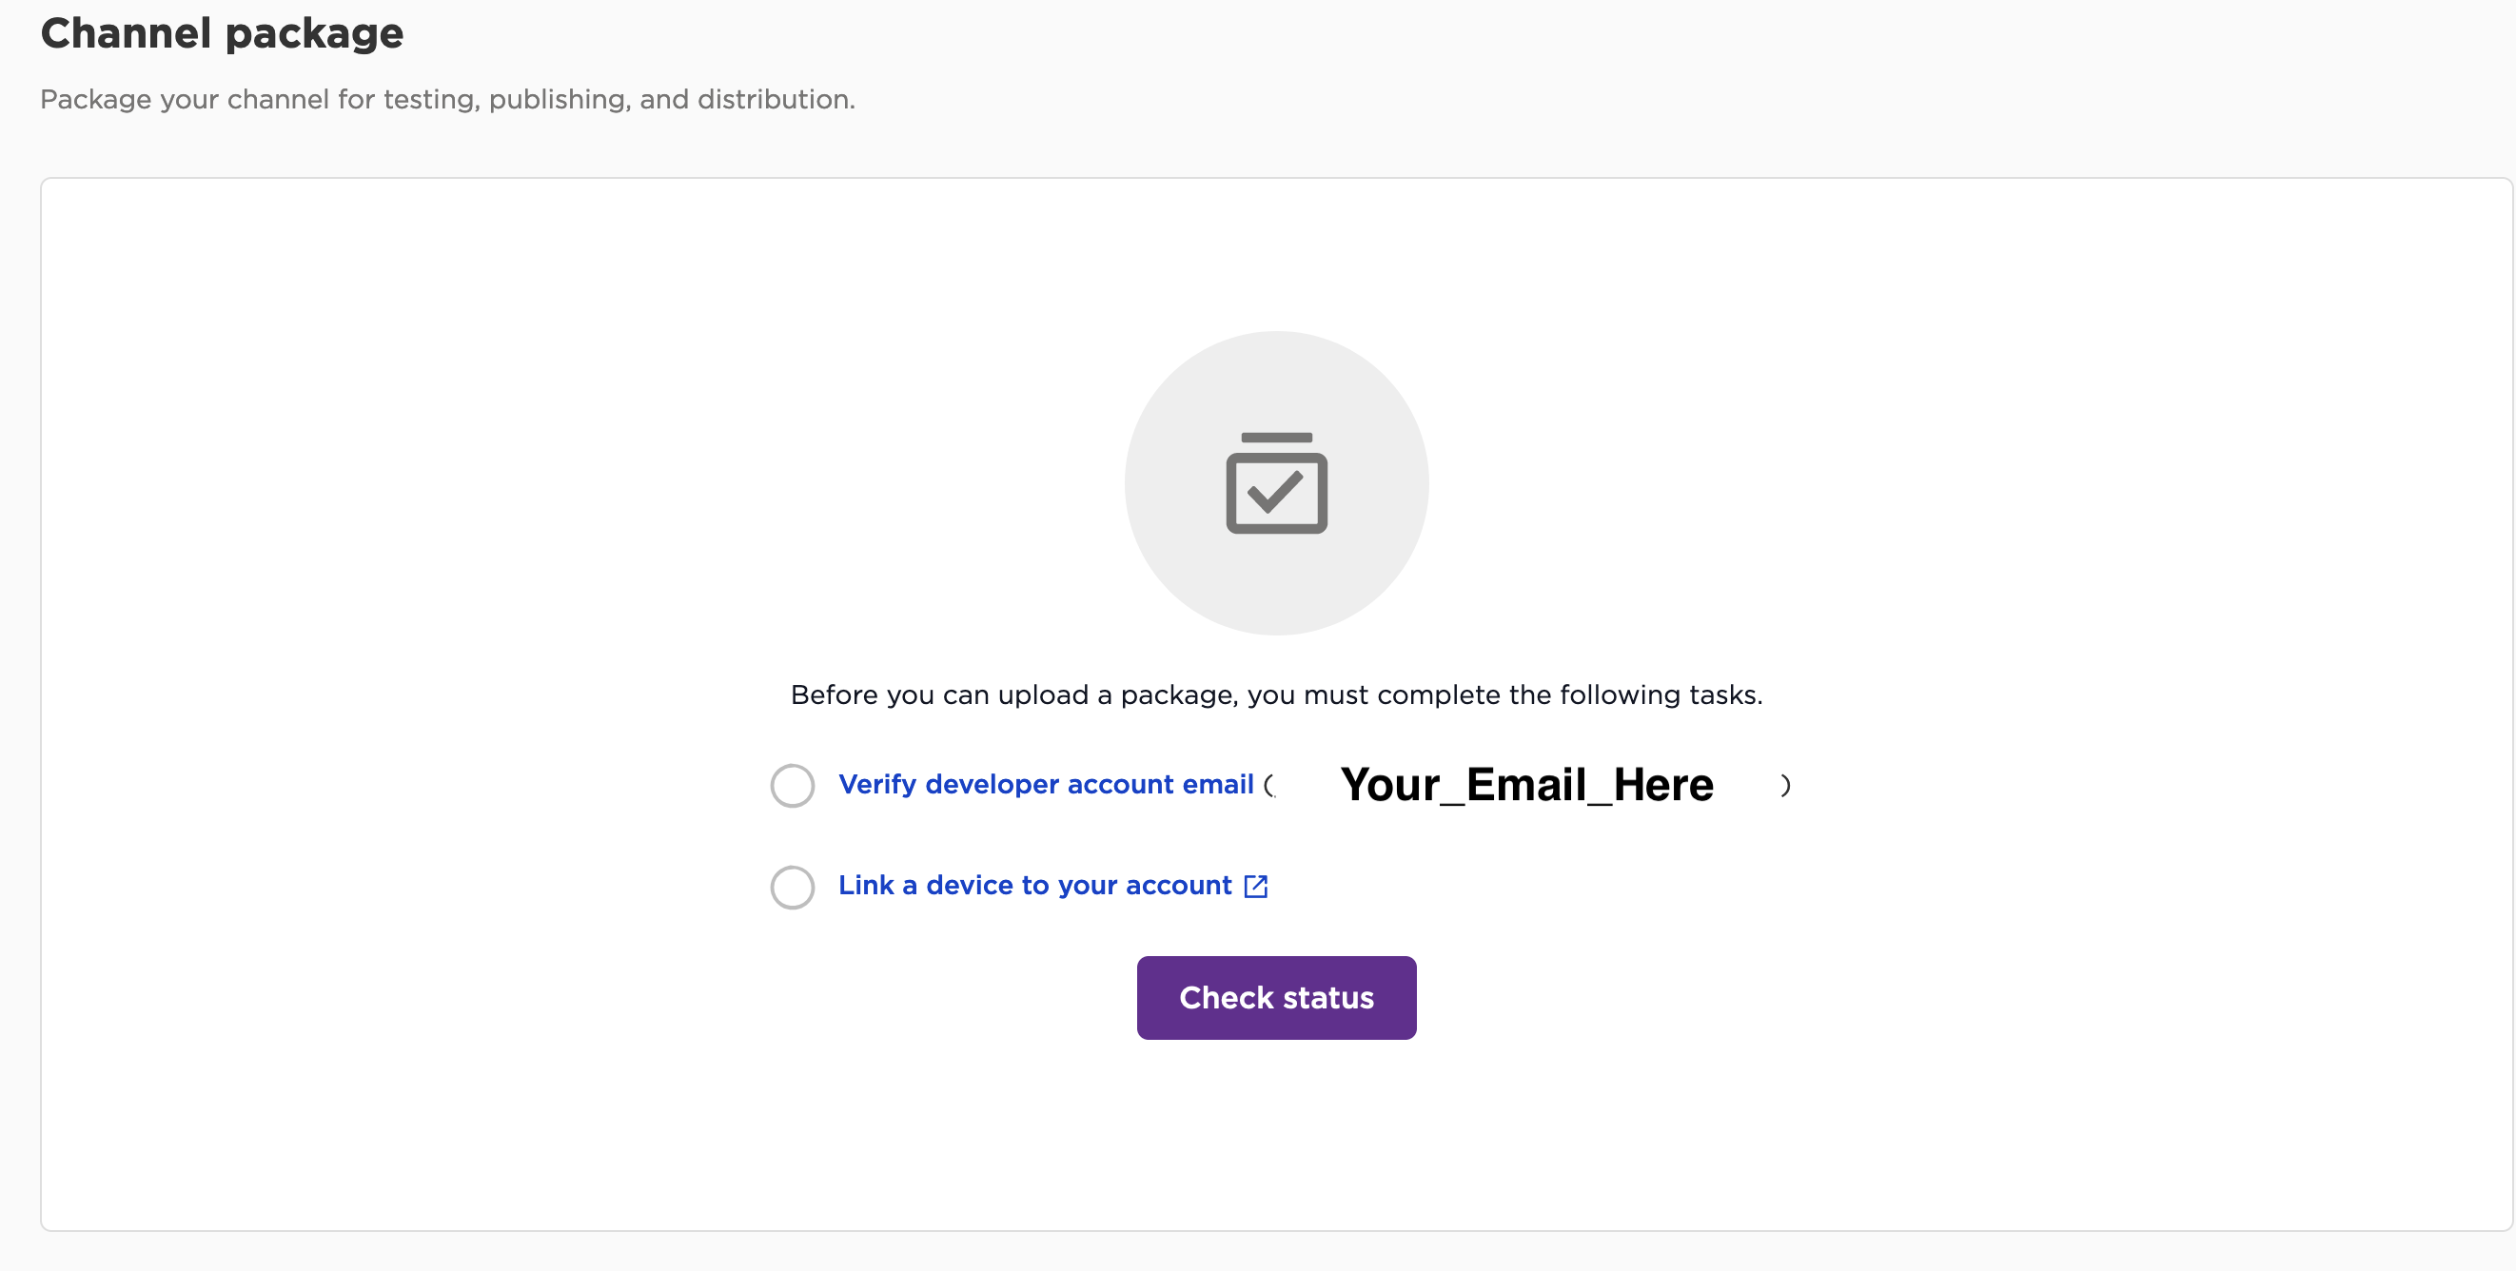Open Link a device to your account
The image size is (2516, 1271).
(1035, 885)
